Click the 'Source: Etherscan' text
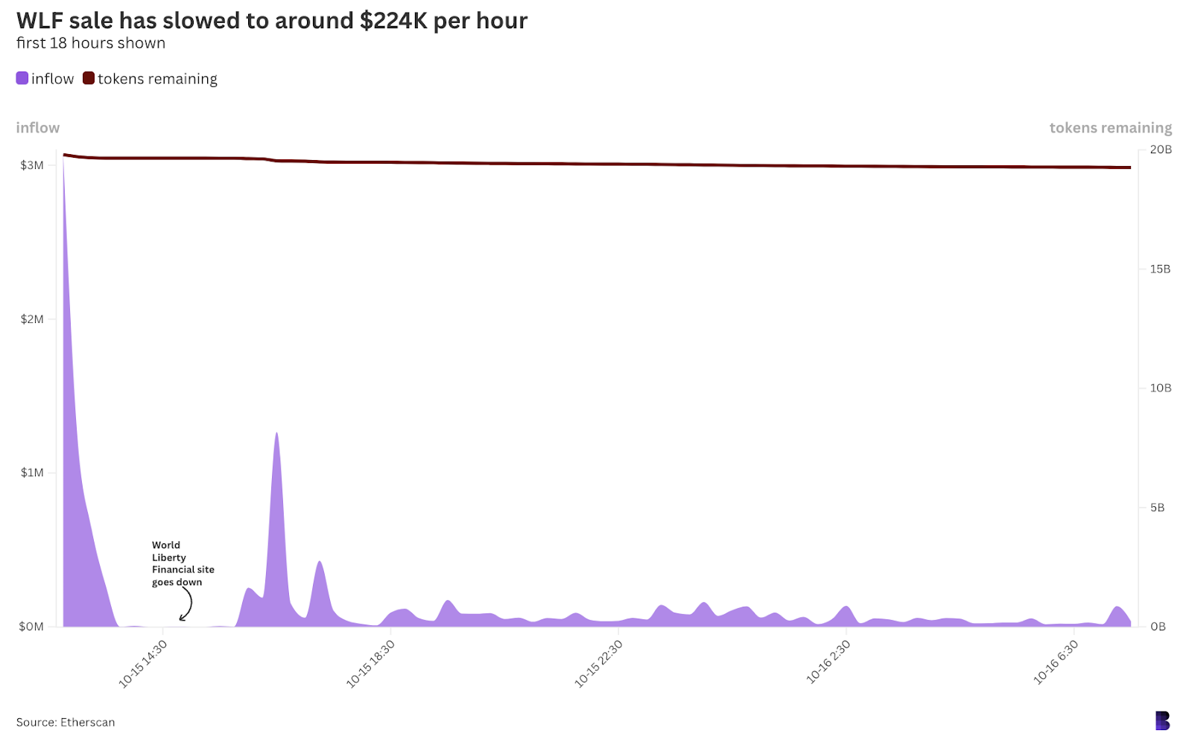1192x754 pixels. [66, 722]
